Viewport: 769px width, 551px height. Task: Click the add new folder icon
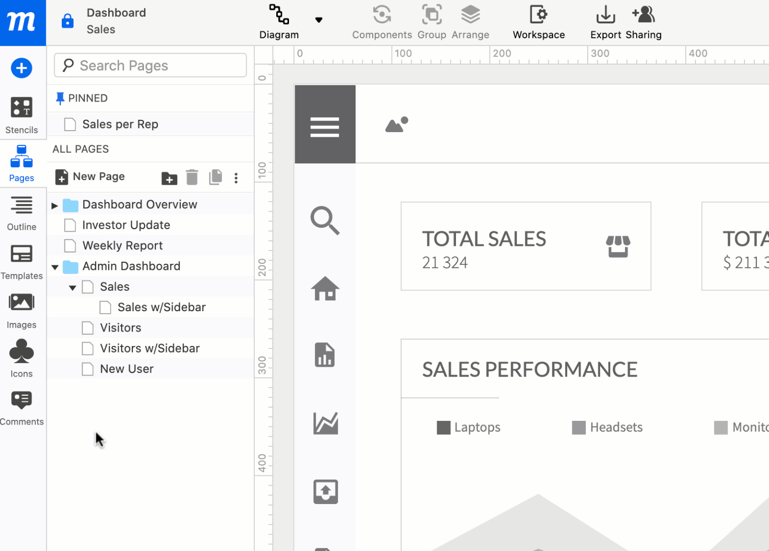(169, 178)
